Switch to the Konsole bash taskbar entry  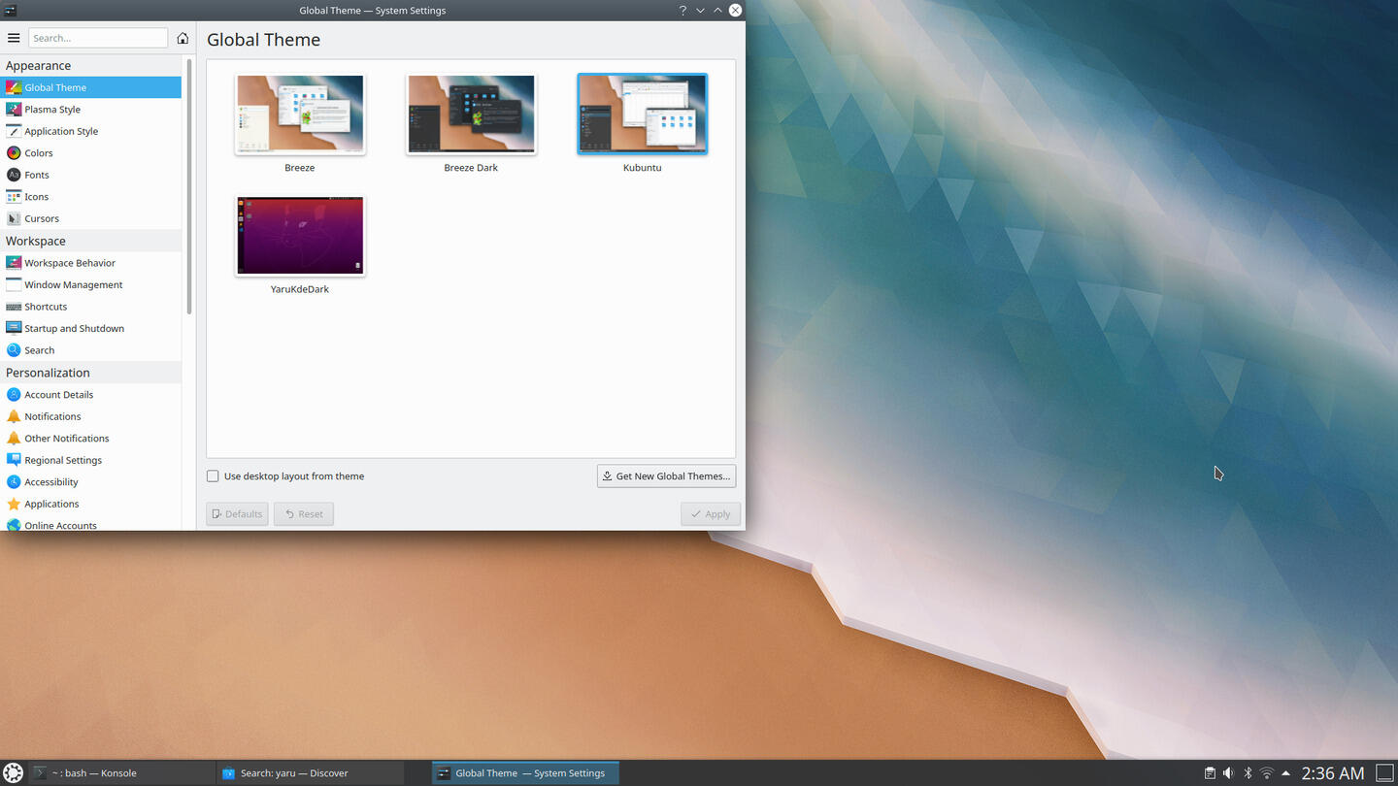[x=120, y=773]
